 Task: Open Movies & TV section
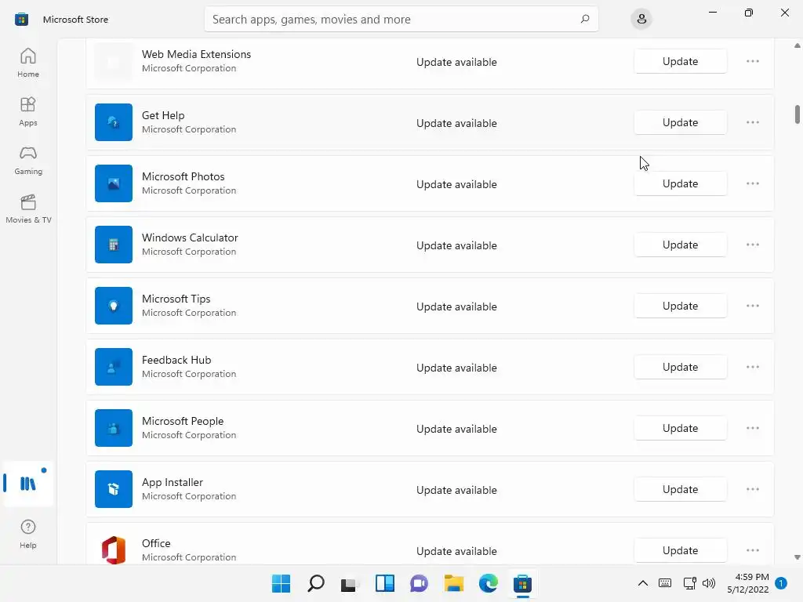click(x=28, y=209)
